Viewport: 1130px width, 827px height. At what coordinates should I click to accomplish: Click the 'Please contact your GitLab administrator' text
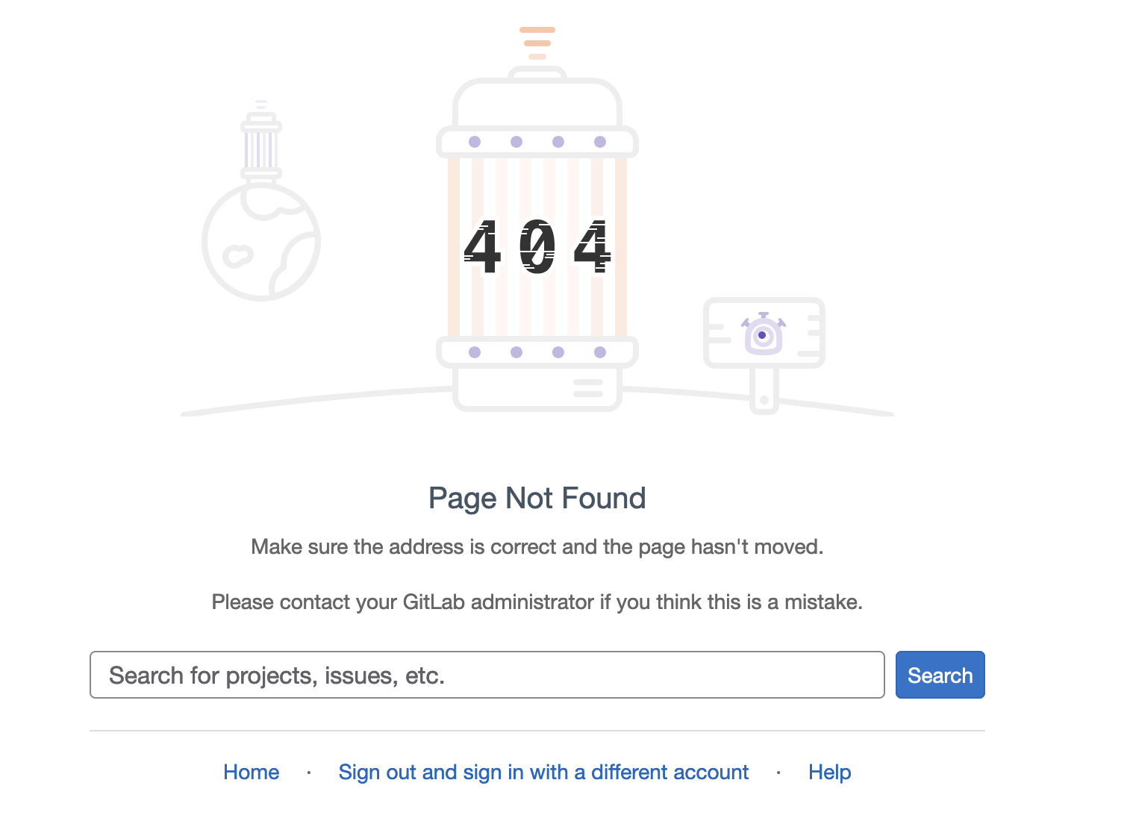click(x=537, y=602)
